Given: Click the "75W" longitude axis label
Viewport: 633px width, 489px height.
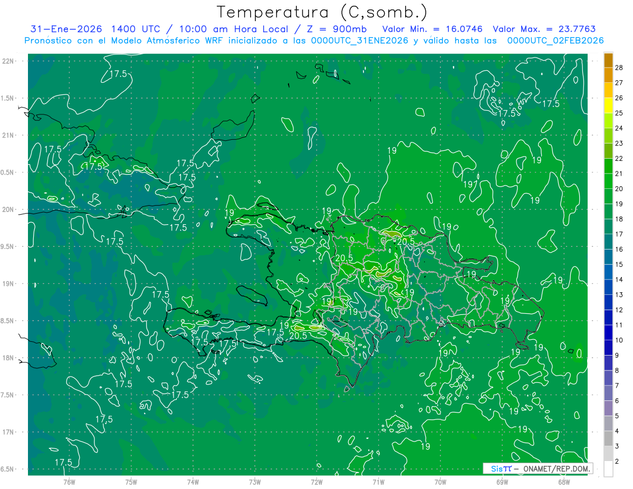Looking at the screenshot, I should pos(131,482).
